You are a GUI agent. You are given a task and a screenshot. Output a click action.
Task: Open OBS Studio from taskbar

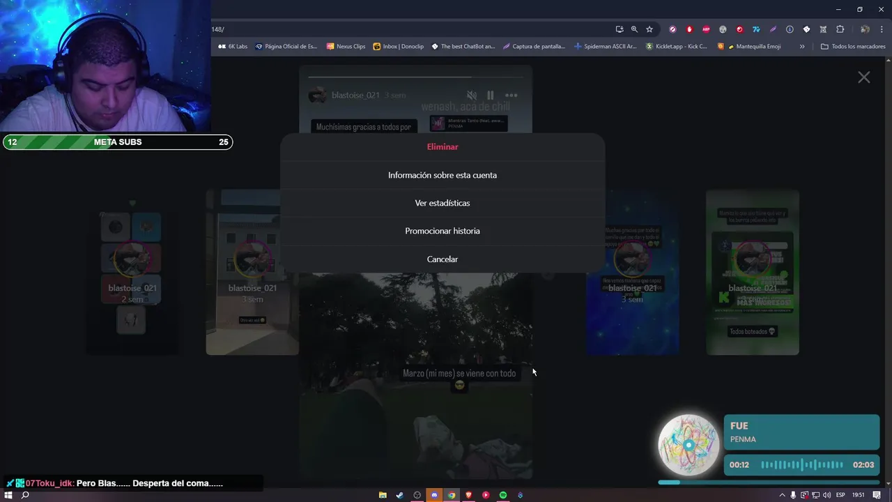tap(417, 495)
